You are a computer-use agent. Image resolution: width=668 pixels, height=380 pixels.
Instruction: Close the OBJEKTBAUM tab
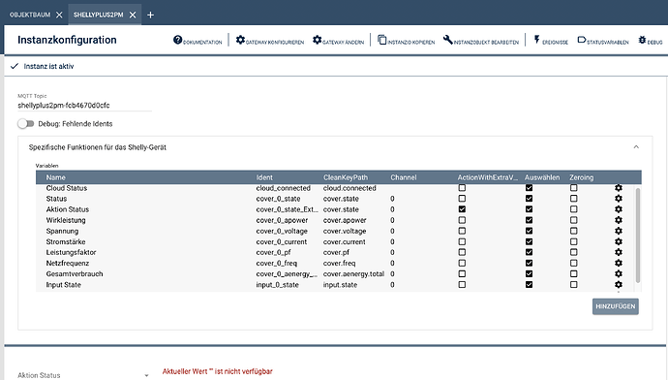point(59,15)
